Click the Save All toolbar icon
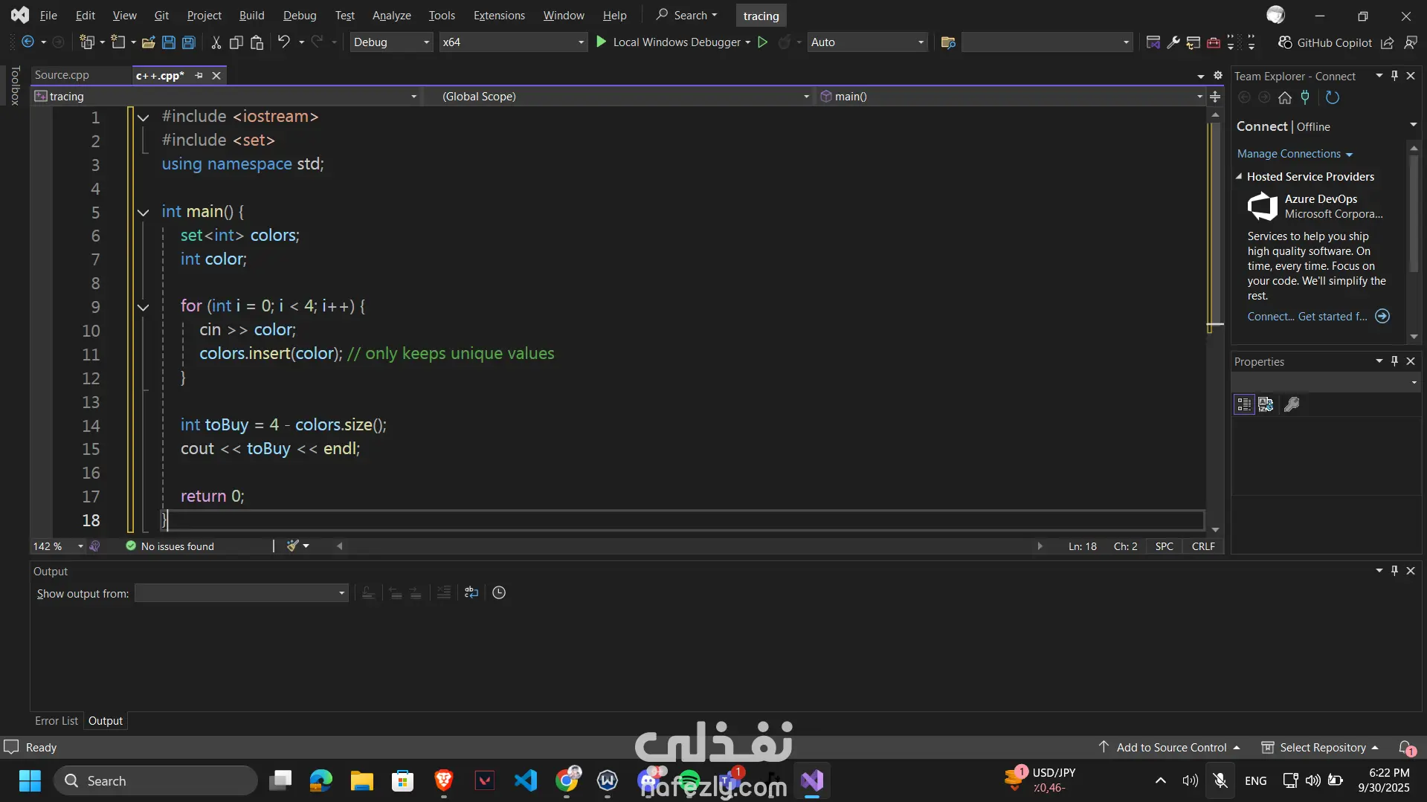Screen dimensions: 1427x802 coord(189,42)
